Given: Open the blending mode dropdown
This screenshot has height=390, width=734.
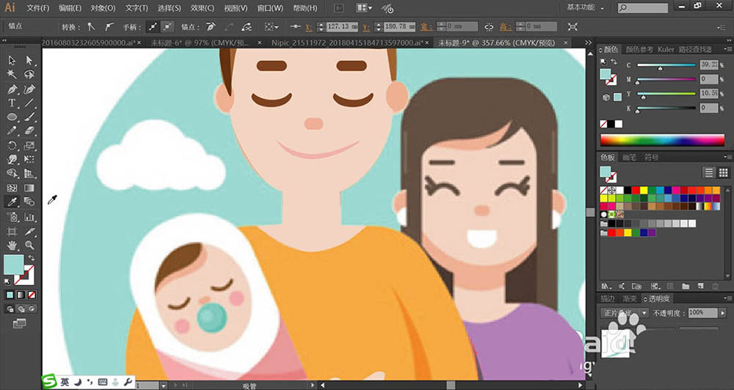Looking at the screenshot, I should coord(625,312).
